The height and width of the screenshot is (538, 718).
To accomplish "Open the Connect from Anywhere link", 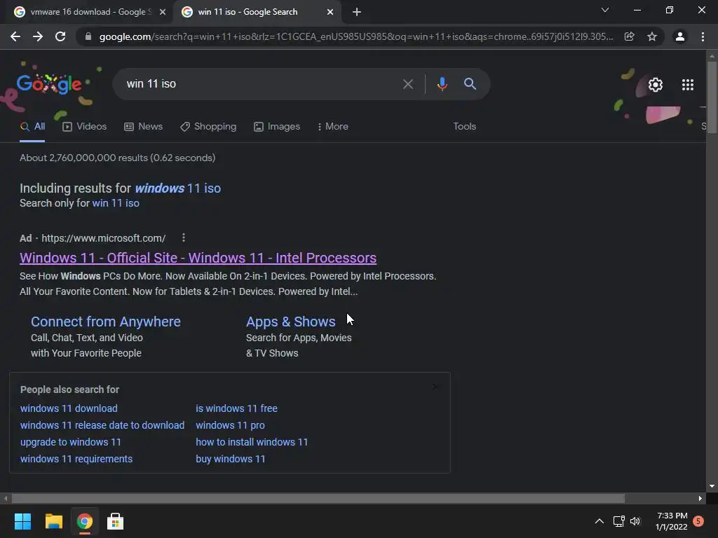I will point(106,322).
